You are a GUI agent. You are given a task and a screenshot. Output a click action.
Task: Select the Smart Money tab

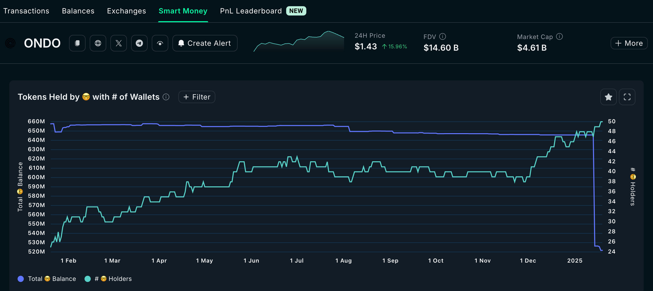[x=183, y=11]
